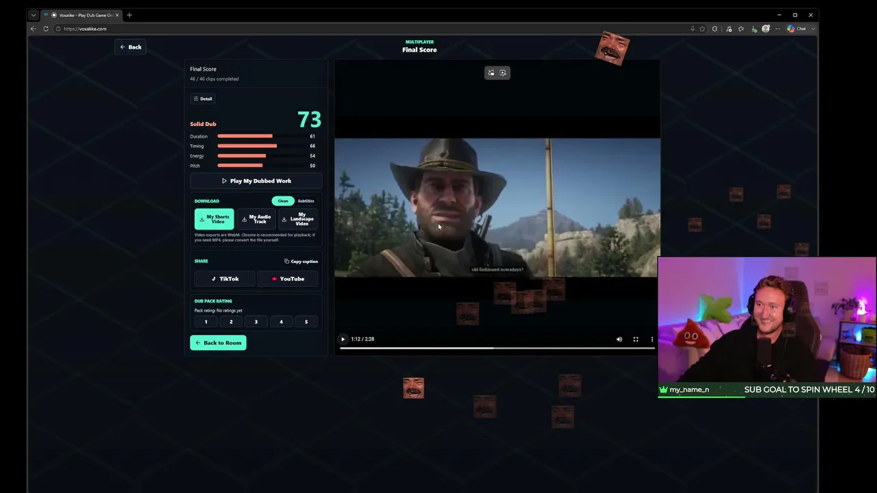877x493 pixels.
Task: Rate the dub pack 1
Action: click(206, 322)
